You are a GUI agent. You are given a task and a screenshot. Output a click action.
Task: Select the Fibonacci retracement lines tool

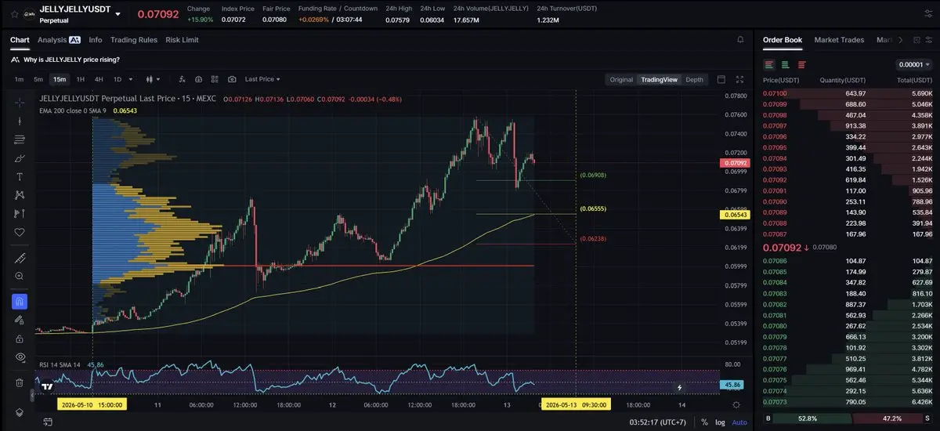(x=20, y=139)
